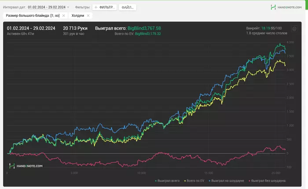Open the date range dropdown
The height and width of the screenshot is (189, 308).
coord(48,7)
